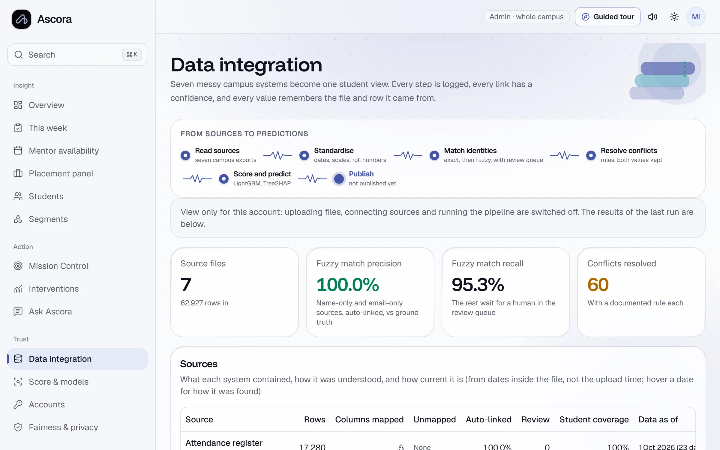Go to Interventions

click(78, 289)
